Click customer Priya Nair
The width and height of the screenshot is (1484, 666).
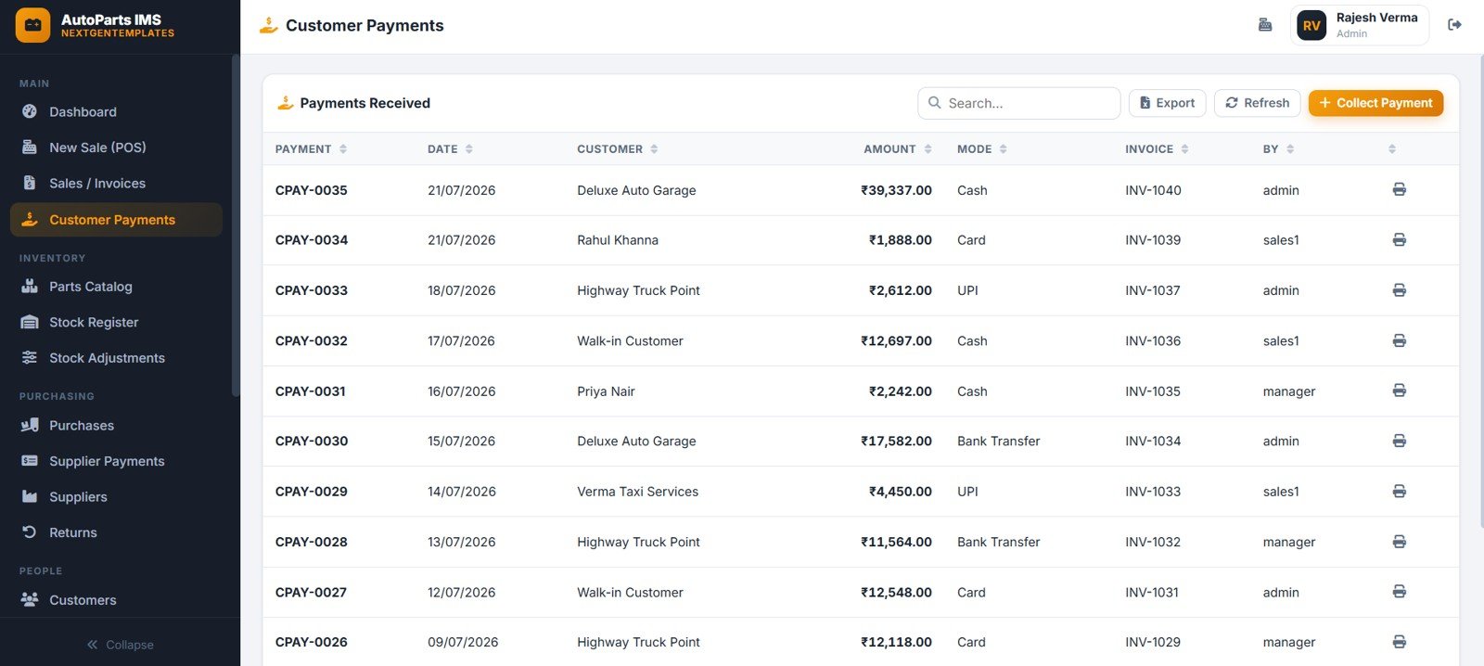click(x=606, y=391)
